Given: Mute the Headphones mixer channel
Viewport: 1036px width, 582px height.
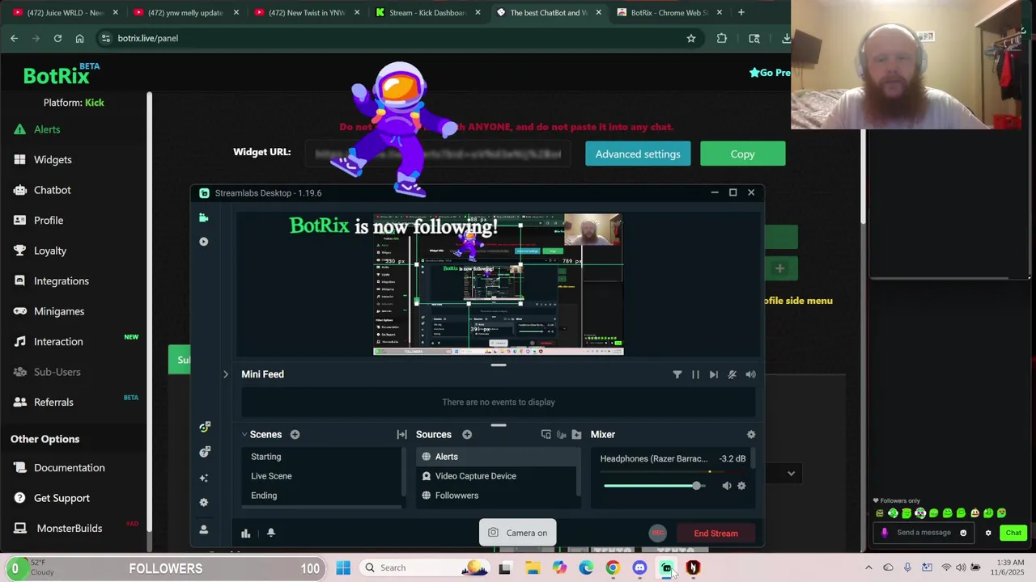Looking at the screenshot, I should click(x=726, y=486).
